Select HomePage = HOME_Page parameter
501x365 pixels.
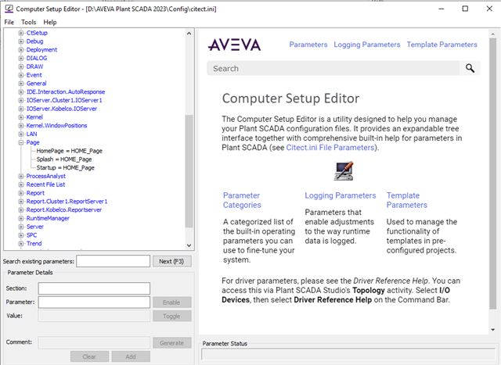tap(70, 151)
